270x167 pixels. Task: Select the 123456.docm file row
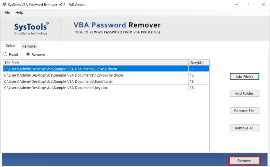click(106, 69)
